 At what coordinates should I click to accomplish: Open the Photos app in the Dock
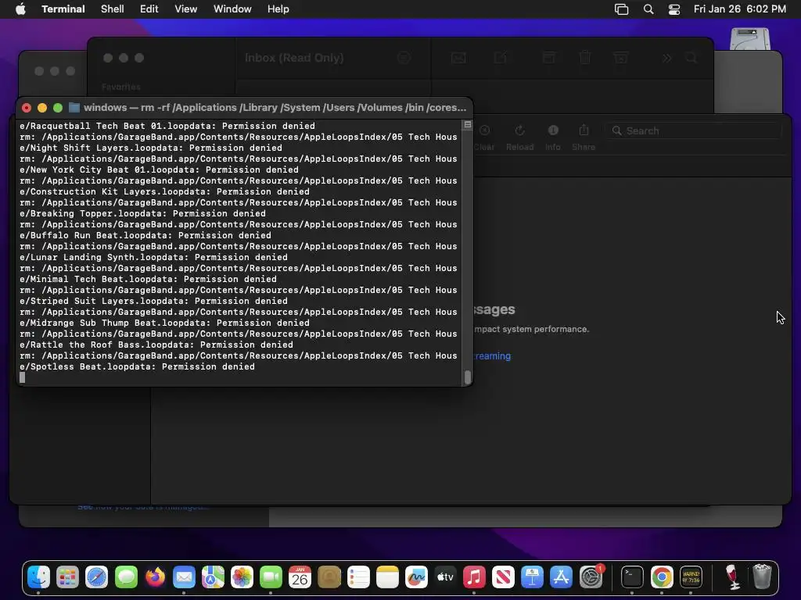pos(242,577)
